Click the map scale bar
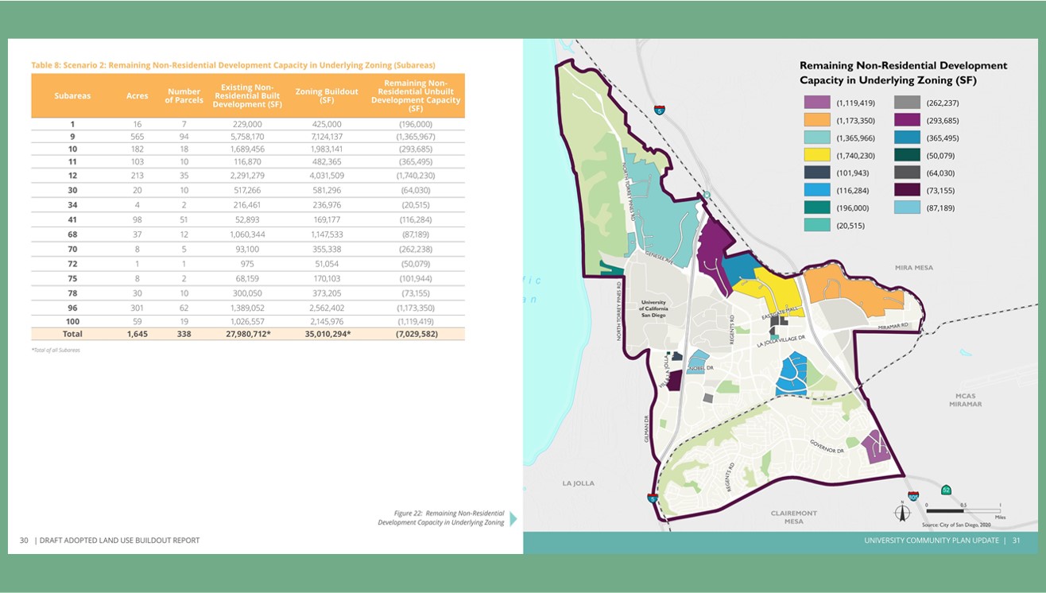The height and width of the screenshot is (593, 1046). [x=963, y=510]
